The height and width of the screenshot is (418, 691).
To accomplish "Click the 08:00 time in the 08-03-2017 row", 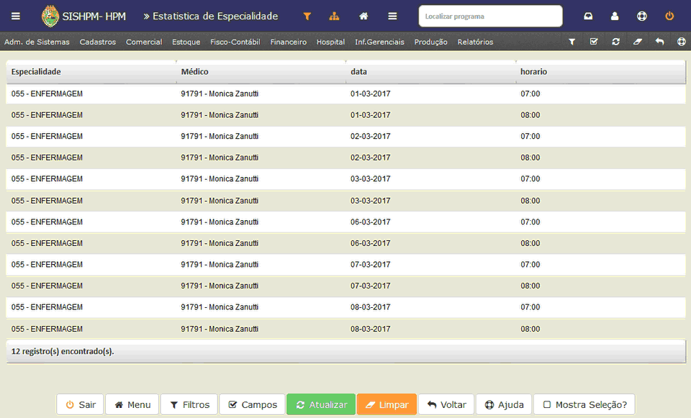I will pos(530,329).
